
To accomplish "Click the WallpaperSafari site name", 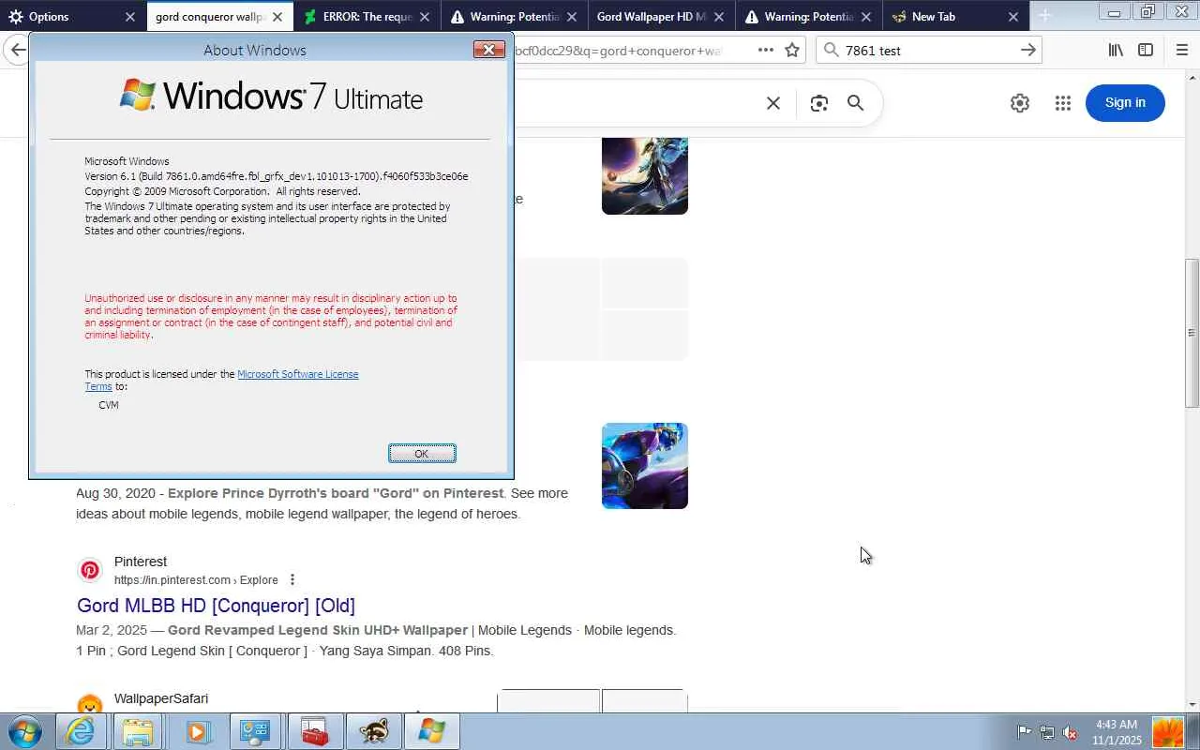I will 161,698.
